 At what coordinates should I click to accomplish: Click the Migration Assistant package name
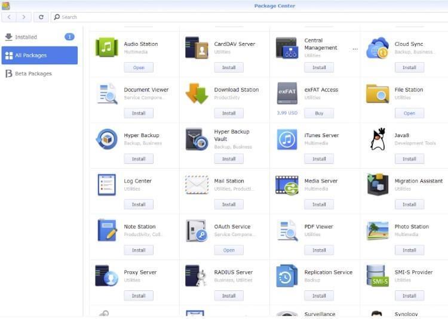click(419, 181)
